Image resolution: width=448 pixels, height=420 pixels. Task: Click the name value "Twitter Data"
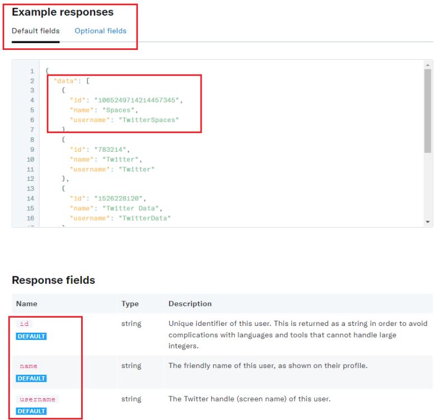pos(130,208)
